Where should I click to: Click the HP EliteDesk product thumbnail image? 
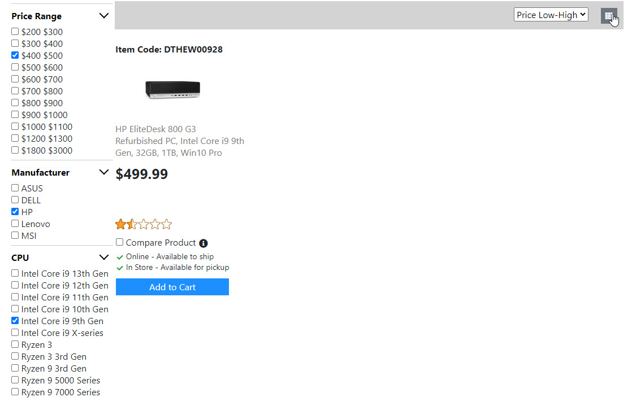(x=172, y=89)
